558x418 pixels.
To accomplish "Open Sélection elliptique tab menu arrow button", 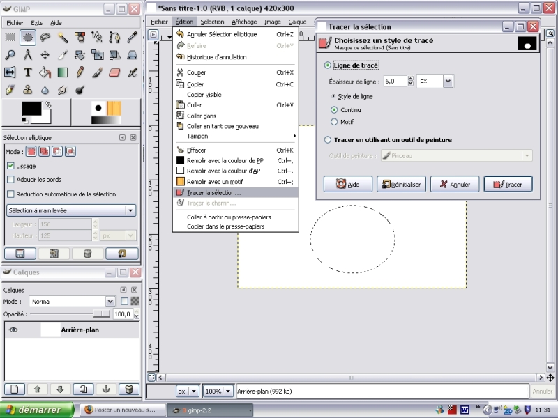I will coord(122,137).
